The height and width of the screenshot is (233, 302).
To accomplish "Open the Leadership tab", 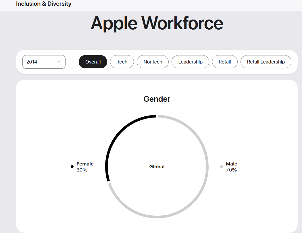I will coord(190,62).
